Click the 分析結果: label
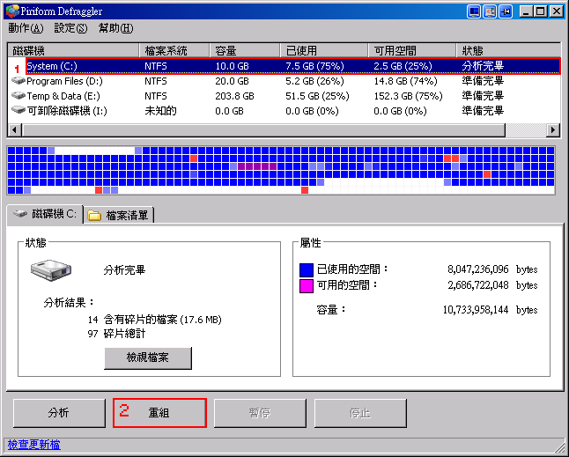Image resolution: width=569 pixels, height=457 pixels. click(x=69, y=303)
